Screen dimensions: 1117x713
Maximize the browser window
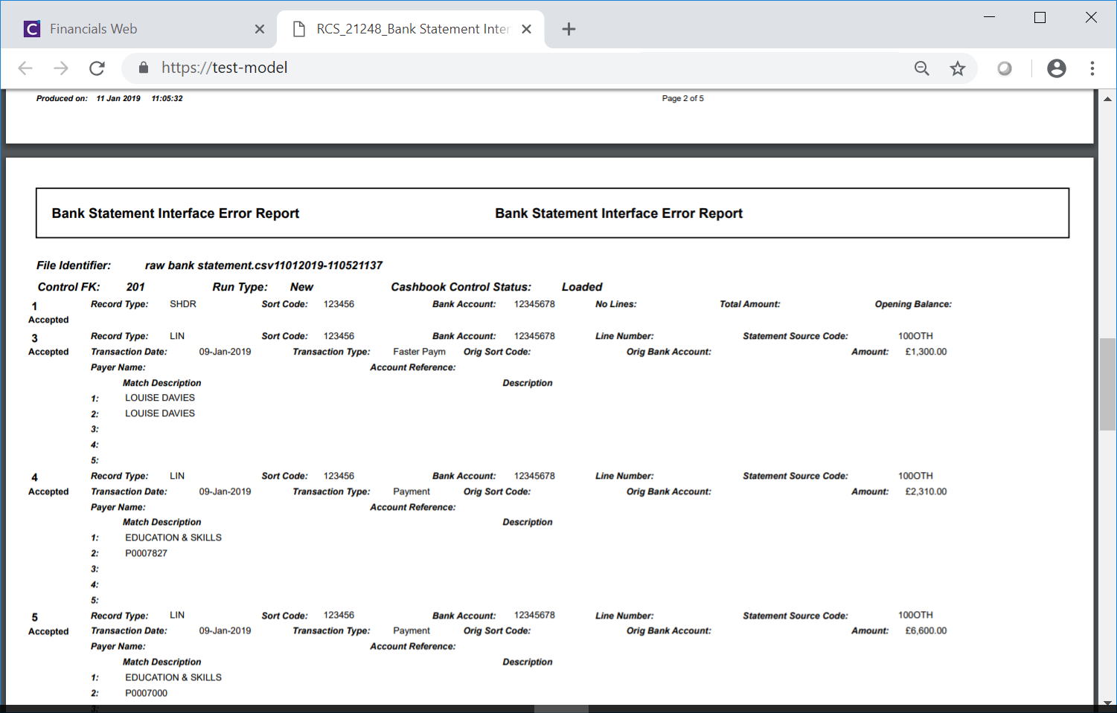tap(1040, 17)
